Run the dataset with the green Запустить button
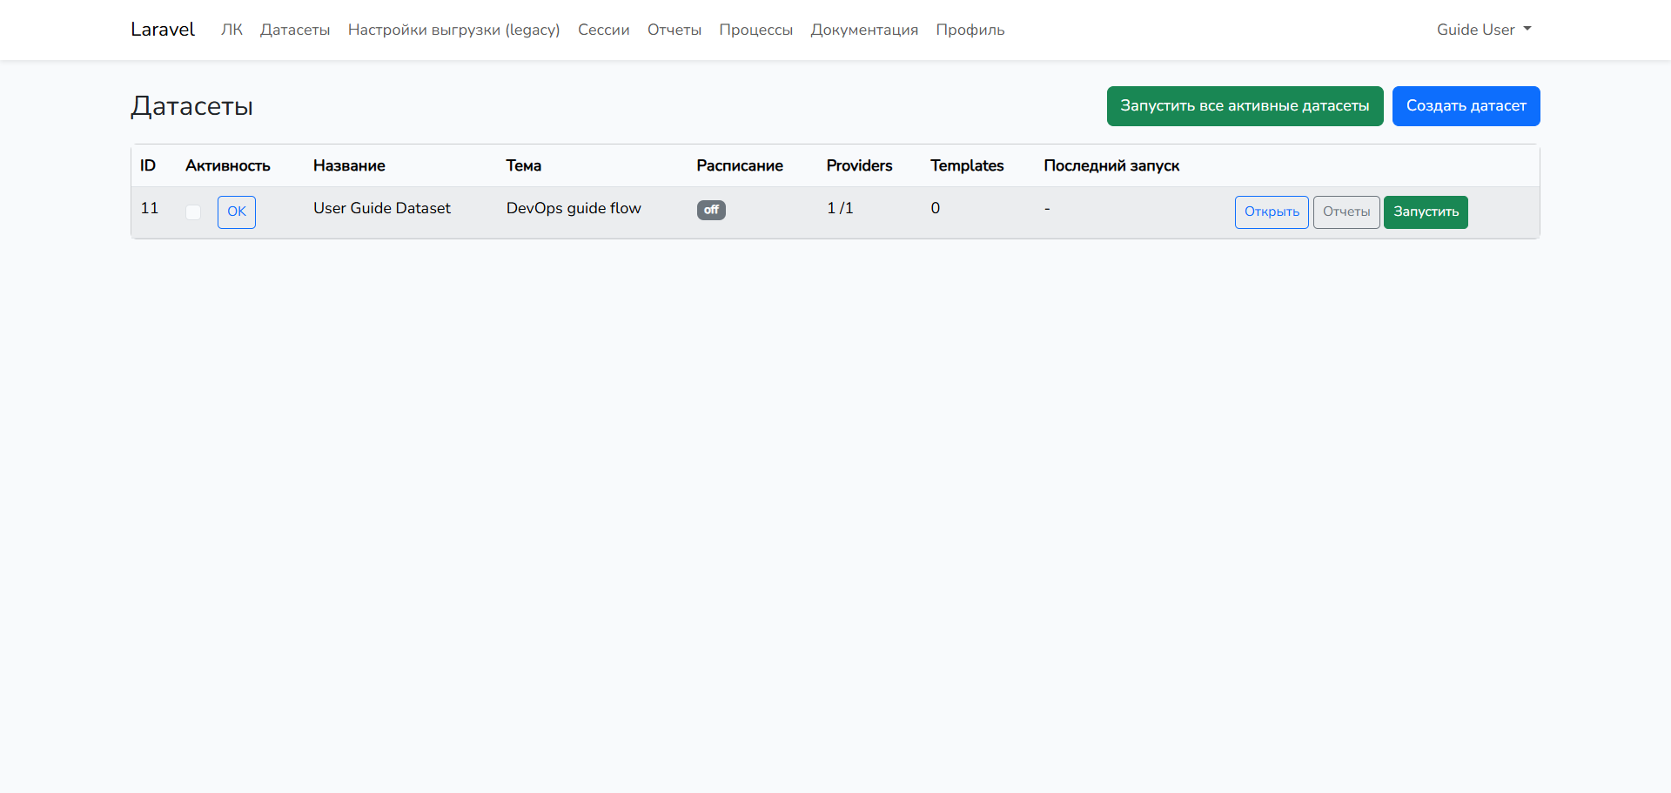This screenshot has width=1671, height=793. click(x=1426, y=212)
